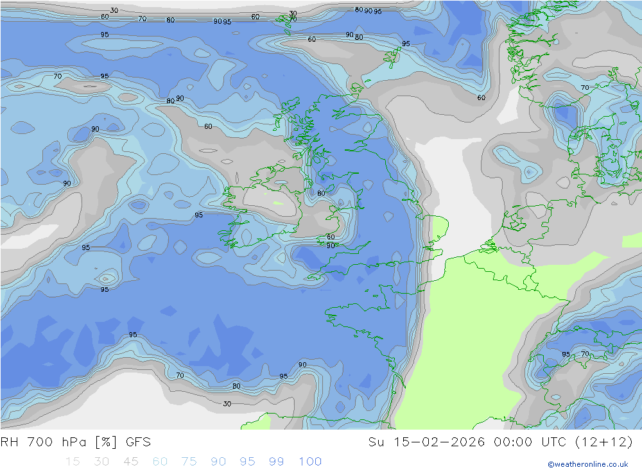Click legend value '60' in color scale
Image resolution: width=642 pixels, height=470 pixels.
(x=160, y=462)
